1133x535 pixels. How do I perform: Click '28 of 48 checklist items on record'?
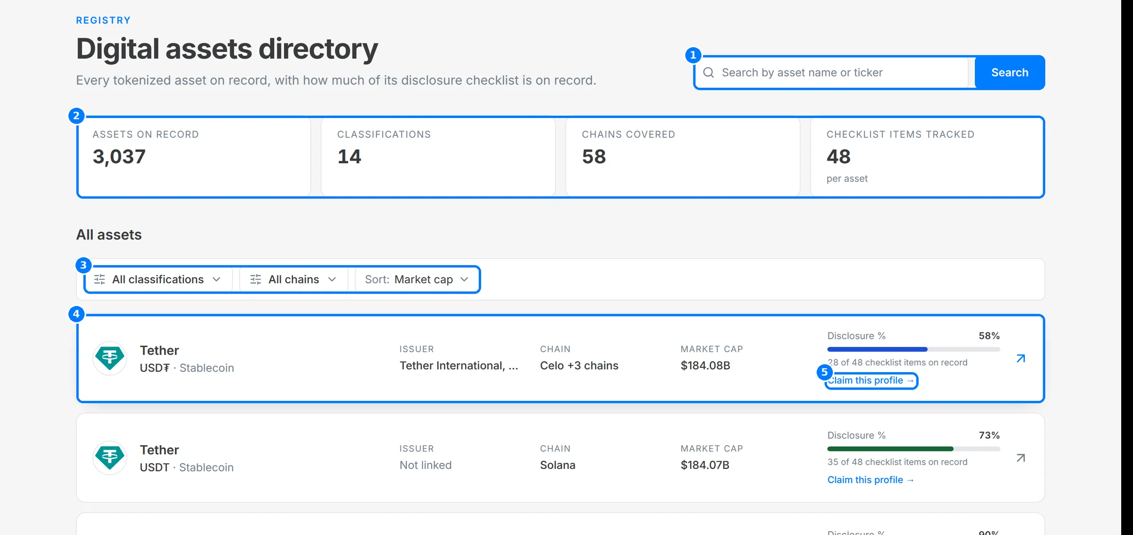tap(897, 363)
